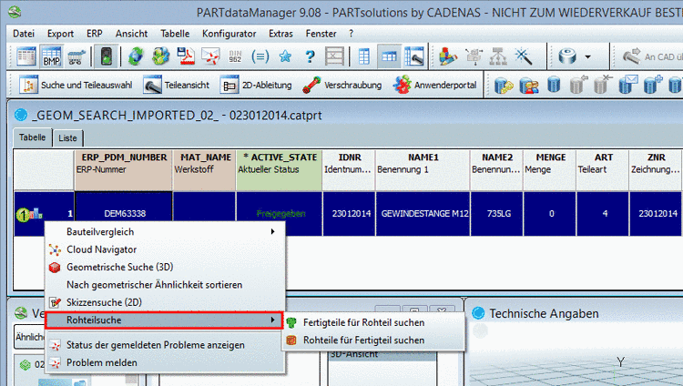The width and height of the screenshot is (683, 386).
Task: Toggle the horizontal table layout icon
Action: (x=389, y=56)
